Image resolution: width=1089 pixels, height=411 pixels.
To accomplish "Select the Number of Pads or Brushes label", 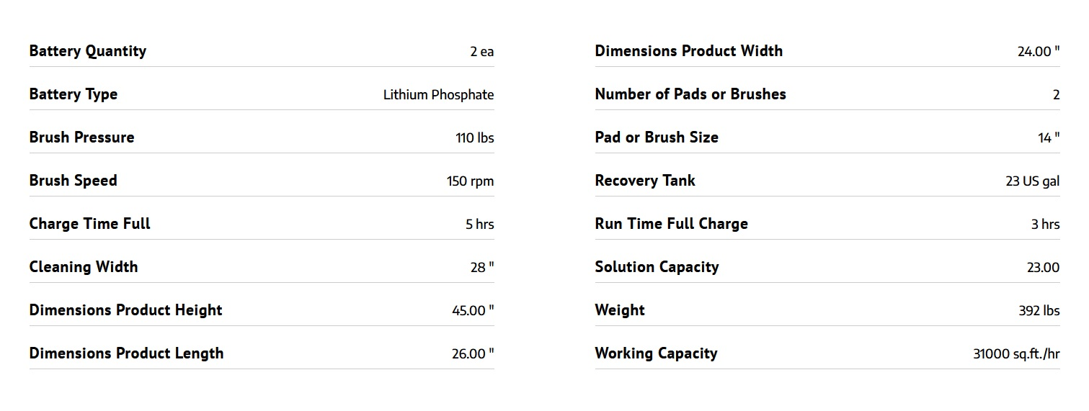I will click(690, 94).
